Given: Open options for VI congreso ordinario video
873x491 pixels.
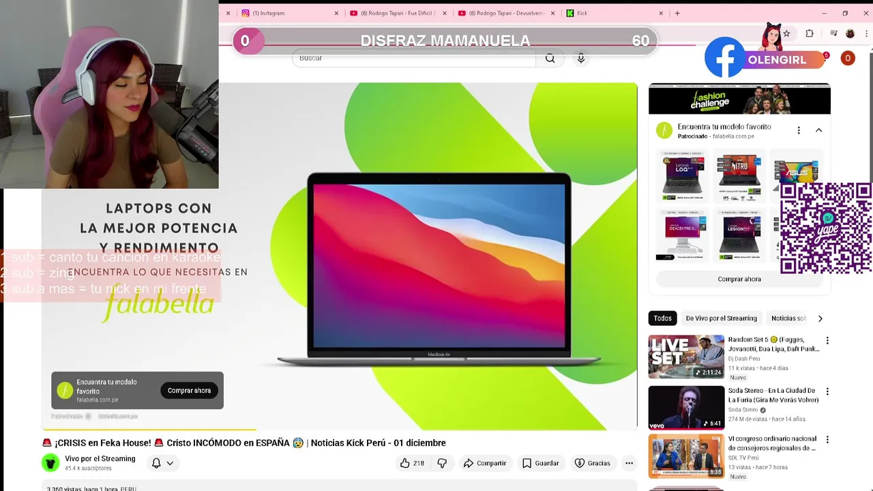Looking at the screenshot, I should [827, 440].
